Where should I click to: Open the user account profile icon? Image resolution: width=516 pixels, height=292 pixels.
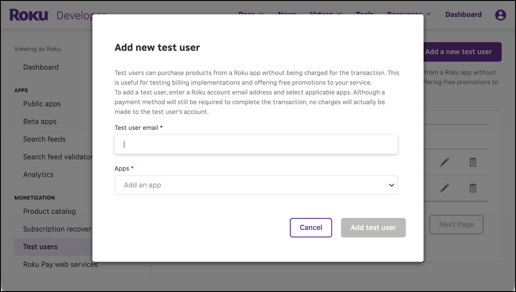pos(500,15)
